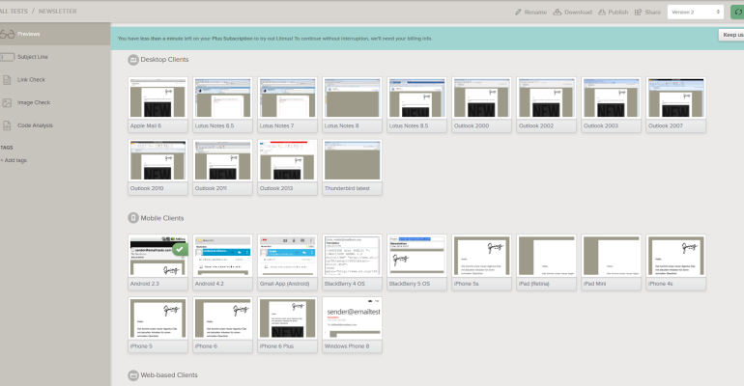Rename the test
The image size is (744, 386).
(531, 12)
